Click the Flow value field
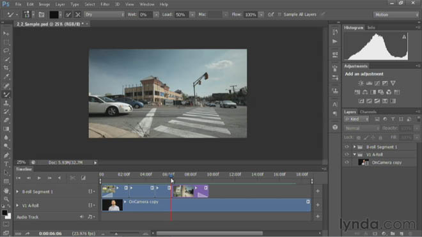This screenshot has width=422, height=237. [x=251, y=15]
